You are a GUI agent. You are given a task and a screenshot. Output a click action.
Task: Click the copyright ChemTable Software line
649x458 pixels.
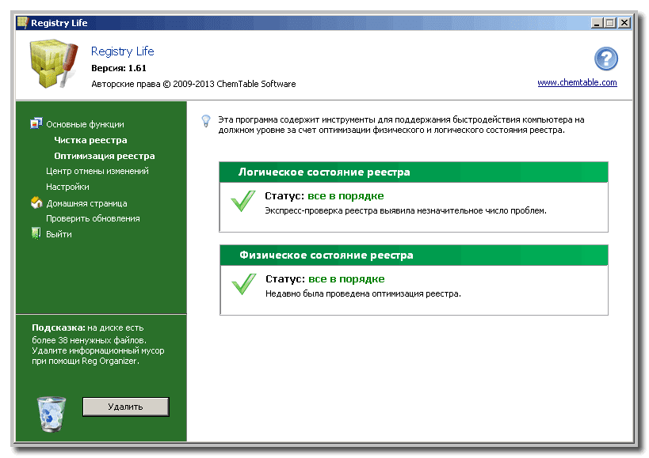coord(193,84)
